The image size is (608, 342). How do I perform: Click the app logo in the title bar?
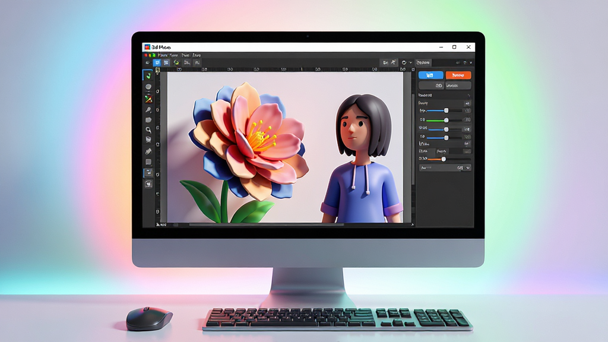pos(147,47)
